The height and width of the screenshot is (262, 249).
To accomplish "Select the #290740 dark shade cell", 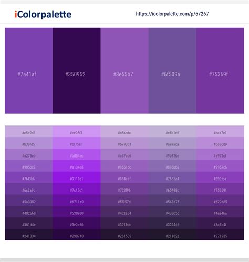I will 77,235.
